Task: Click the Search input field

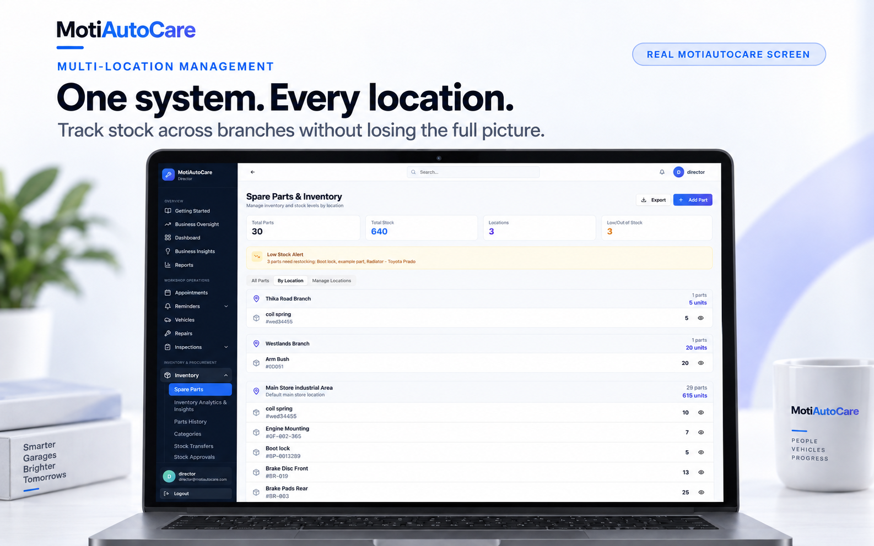Action: (473, 172)
